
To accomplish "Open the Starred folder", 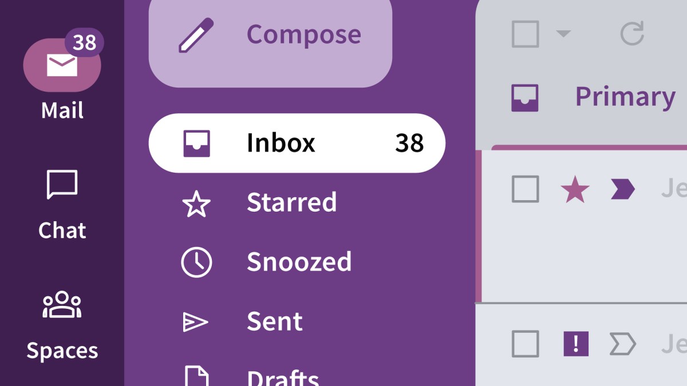I will coord(291,202).
